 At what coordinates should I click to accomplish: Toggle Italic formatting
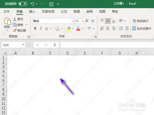tap(41, 28)
